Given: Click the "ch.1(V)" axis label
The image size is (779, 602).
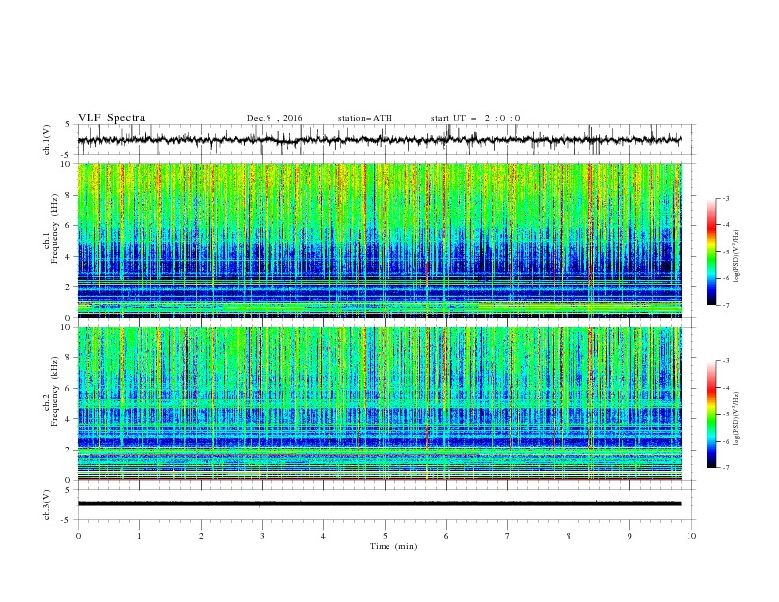Looking at the screenshot, I should pyautogui.click(x=47, y=140).
